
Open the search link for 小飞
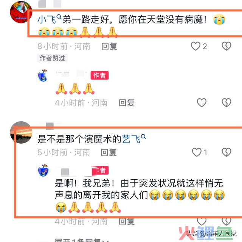pyautogui.click(x=50, y=19)
